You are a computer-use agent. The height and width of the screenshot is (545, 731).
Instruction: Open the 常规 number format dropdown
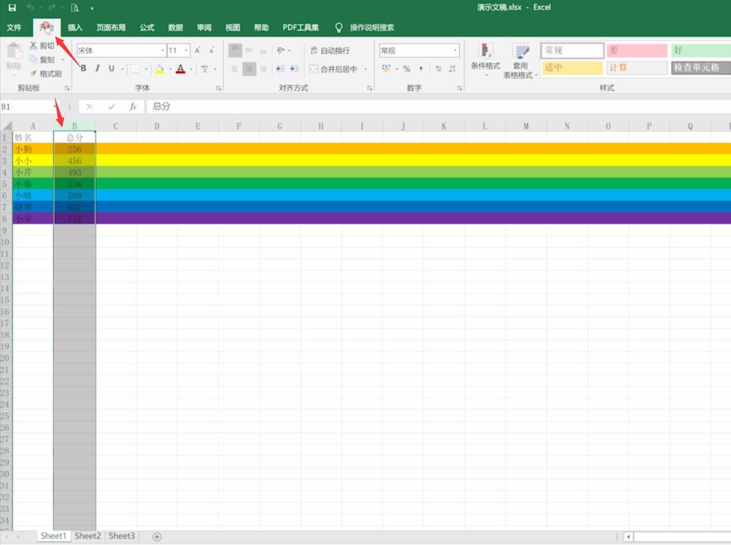click(456, 50)
